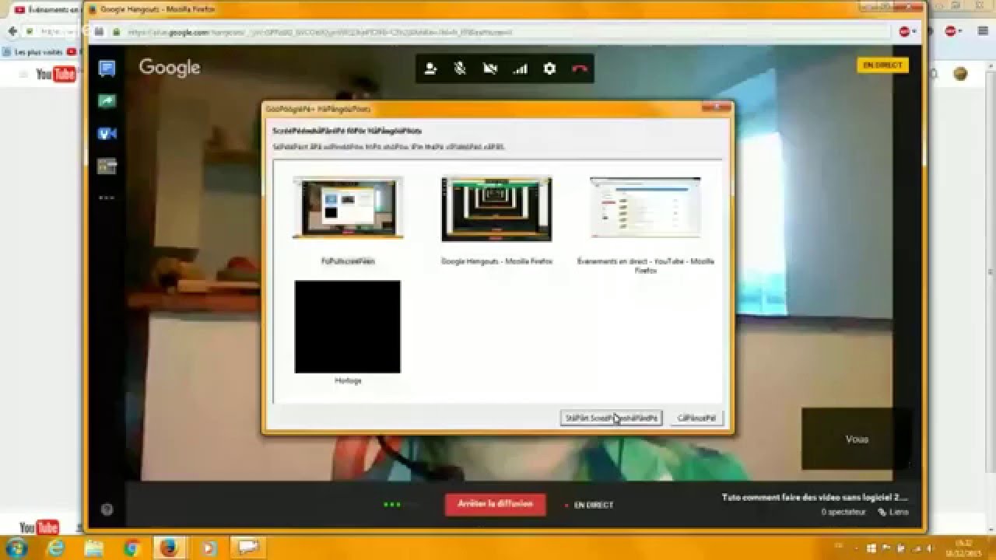Click Les plus visités bookmark in background window

pyautogui.click(x=33, y=51)
